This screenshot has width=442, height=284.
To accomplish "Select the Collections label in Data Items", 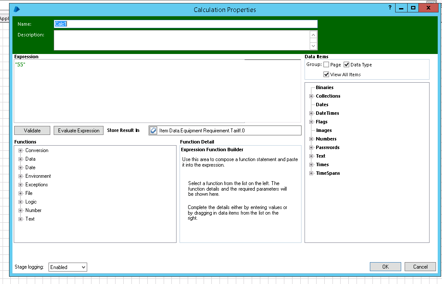I will [328, 96].
